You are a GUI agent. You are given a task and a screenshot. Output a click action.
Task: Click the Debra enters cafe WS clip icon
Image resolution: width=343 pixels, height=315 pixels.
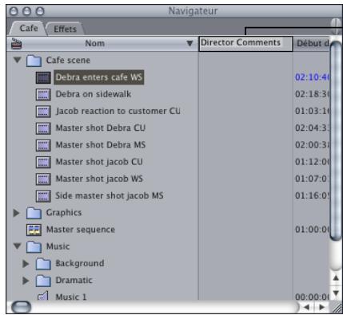pos(43,77)
